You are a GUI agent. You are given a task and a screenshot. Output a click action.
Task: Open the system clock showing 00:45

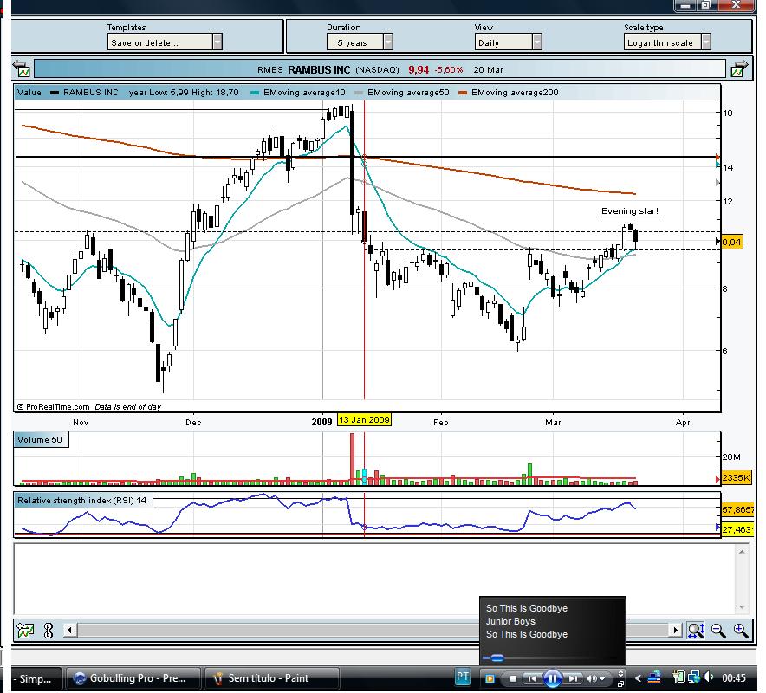click(x=734, y=678)
